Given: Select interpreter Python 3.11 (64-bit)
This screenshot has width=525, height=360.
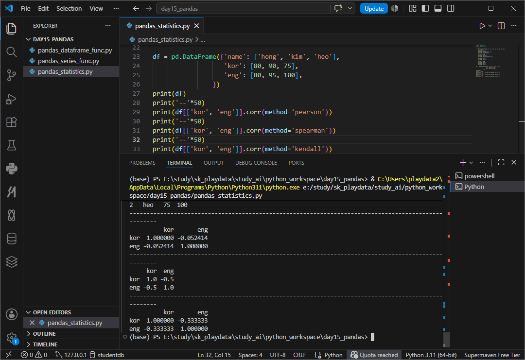Looking at the screenshot, I should pyautogui.click(x=431, y=355).
